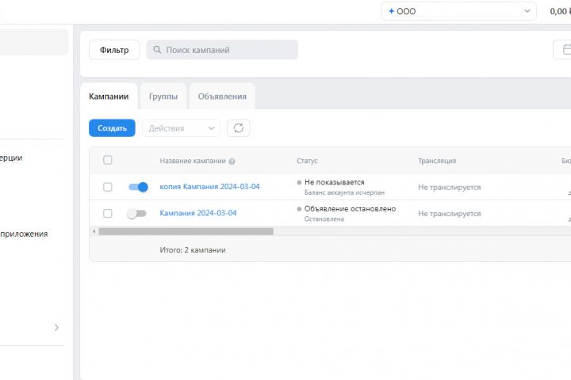Viewport: 571px width, 380px height.
Task: Open the sidebar item ending in ерции
Action: click(11, 158)
